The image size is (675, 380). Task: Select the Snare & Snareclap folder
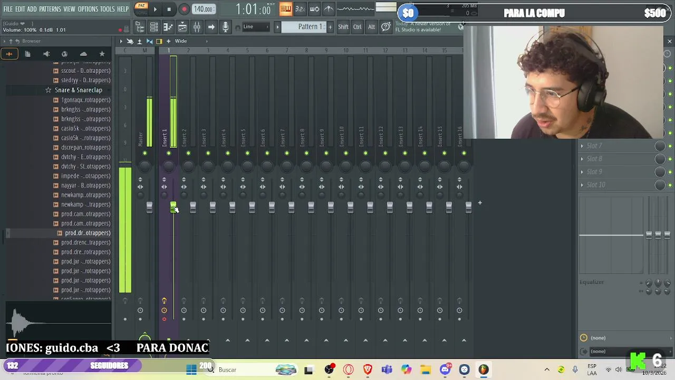pos(78,90)
